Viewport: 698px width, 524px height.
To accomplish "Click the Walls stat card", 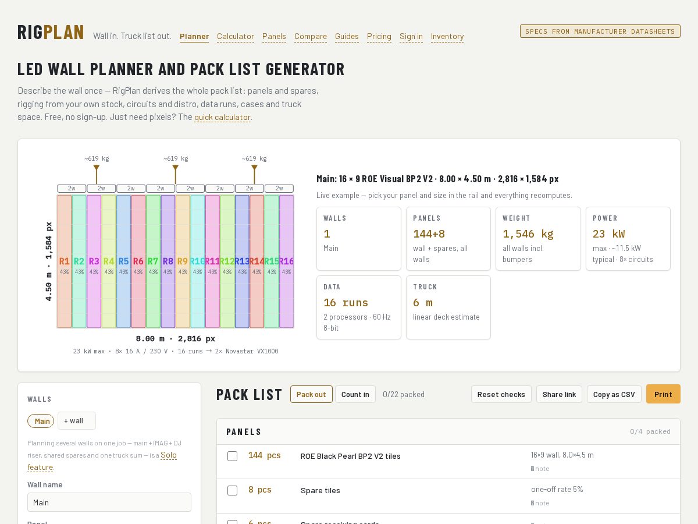I will point(359,239).
